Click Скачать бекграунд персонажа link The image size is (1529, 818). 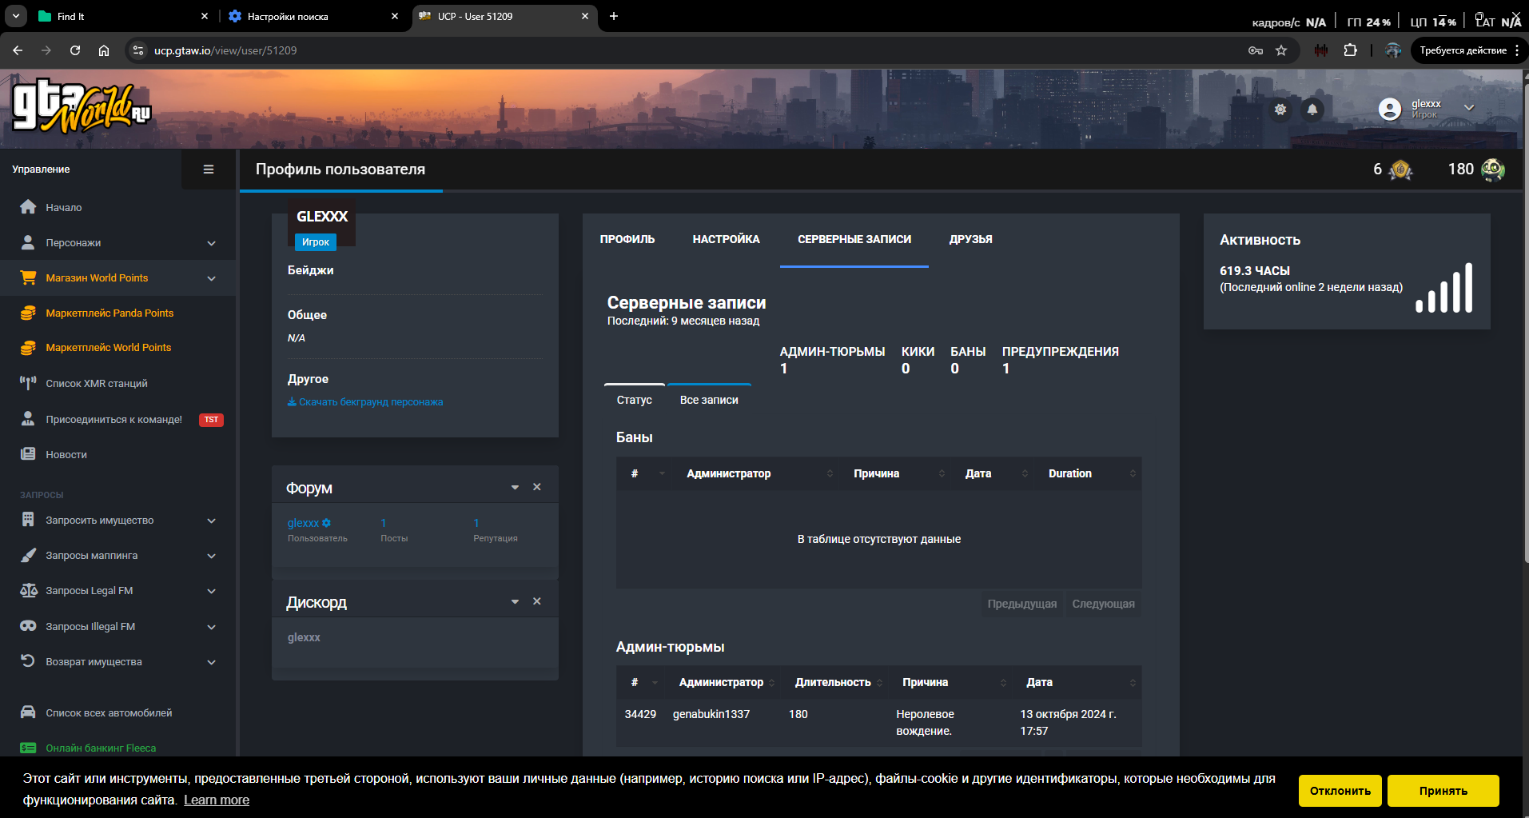(x=370, y=402)
